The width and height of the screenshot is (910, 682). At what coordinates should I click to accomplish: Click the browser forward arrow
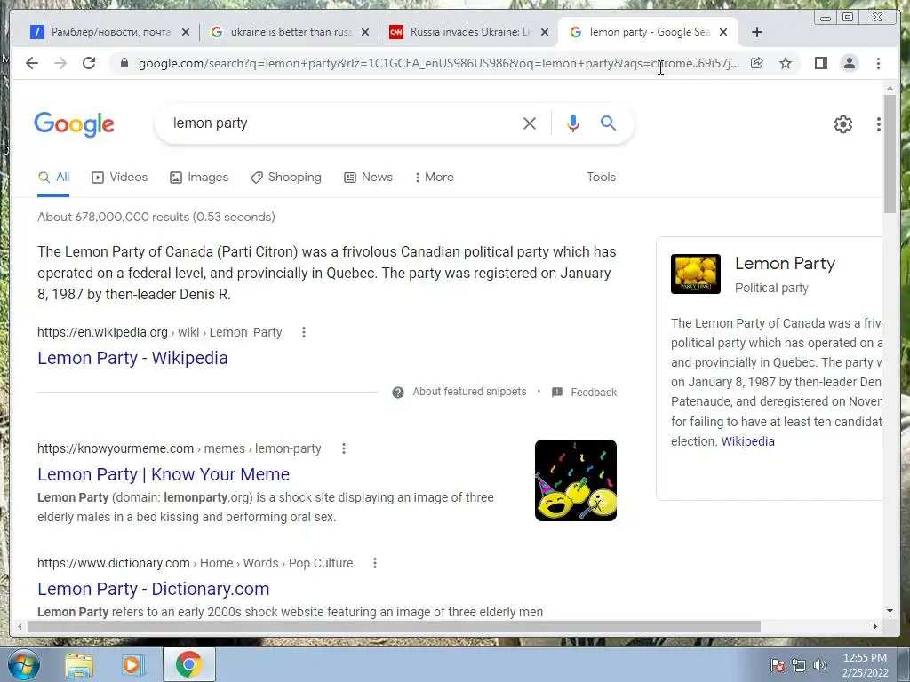[60, 63]
